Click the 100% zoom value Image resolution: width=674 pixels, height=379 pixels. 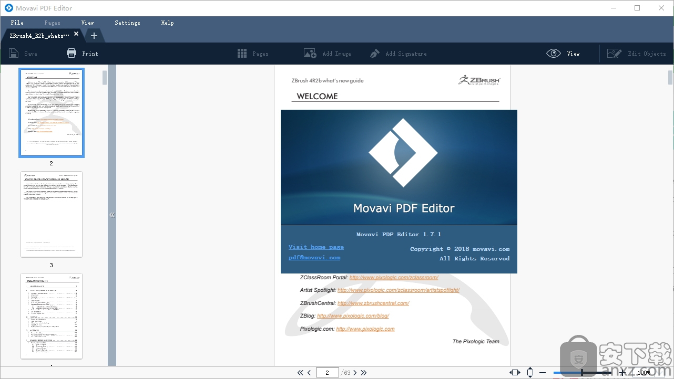(x=644, y=373)
